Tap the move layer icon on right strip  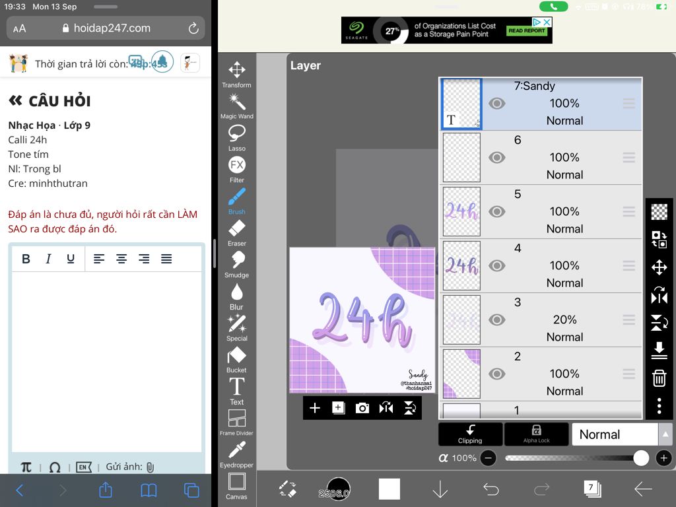pyautogui.click(x=659, y=267)
